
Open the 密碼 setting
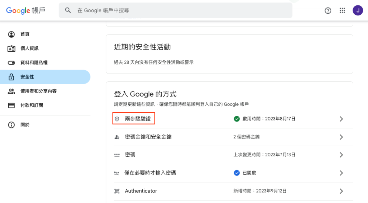233,155
